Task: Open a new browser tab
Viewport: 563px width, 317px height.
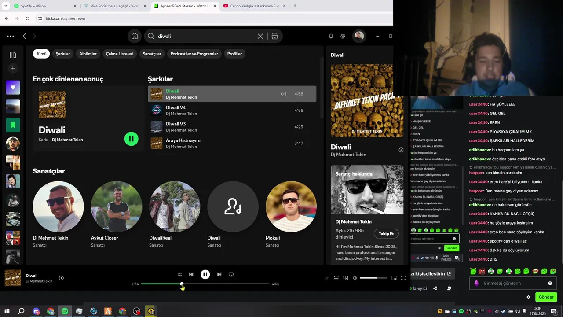Action: (295, 6)
